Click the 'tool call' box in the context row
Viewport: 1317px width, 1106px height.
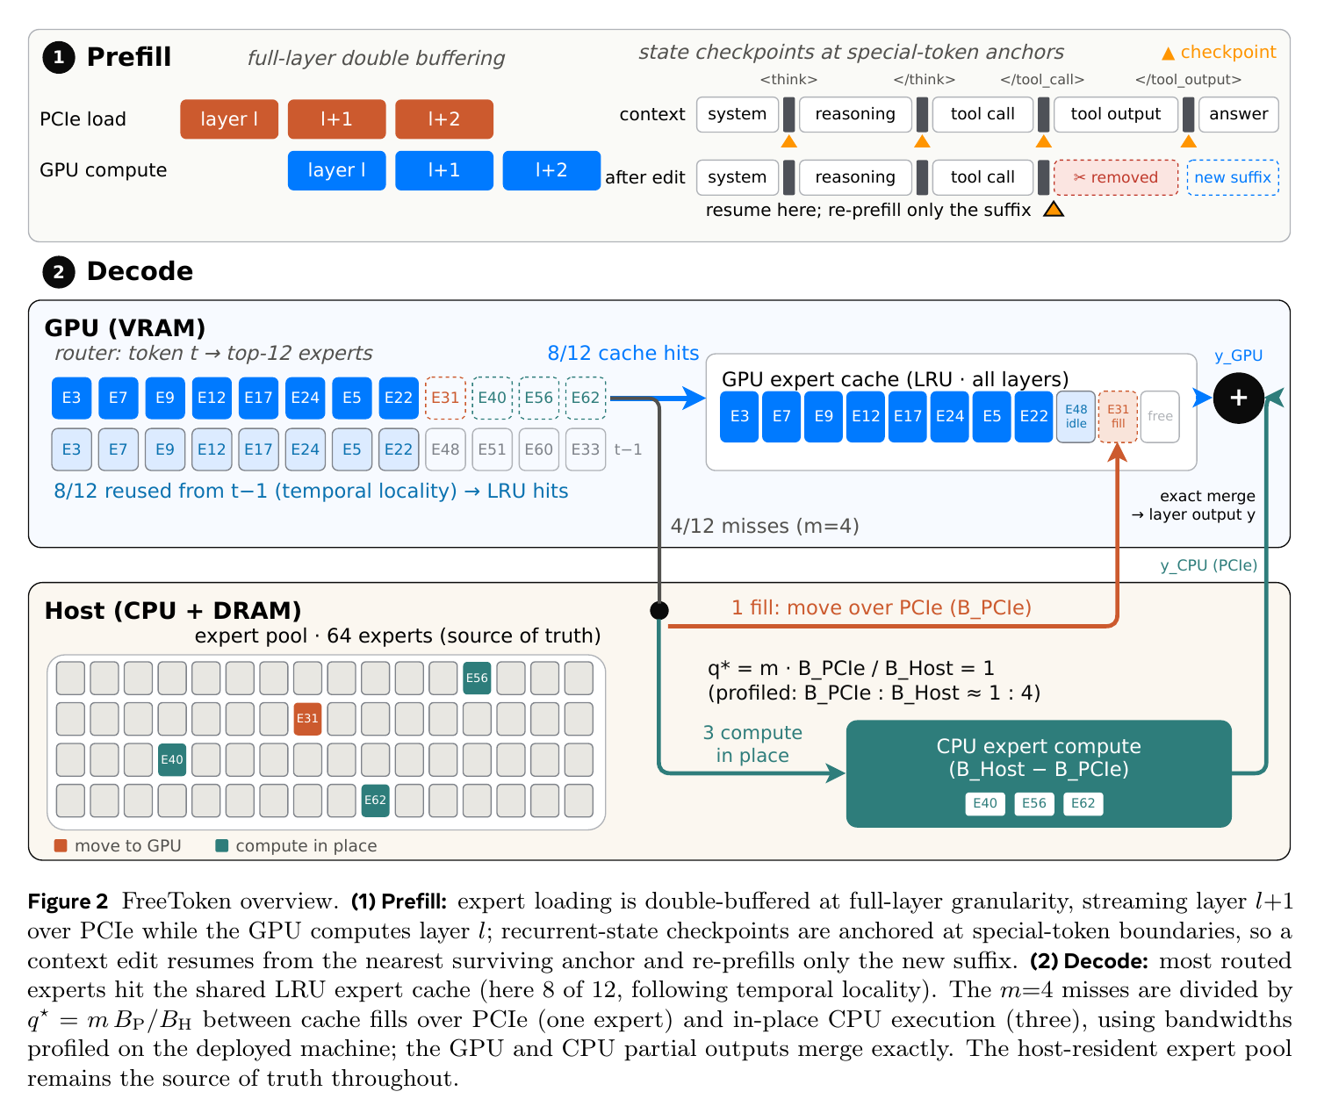tap(982, 114)
